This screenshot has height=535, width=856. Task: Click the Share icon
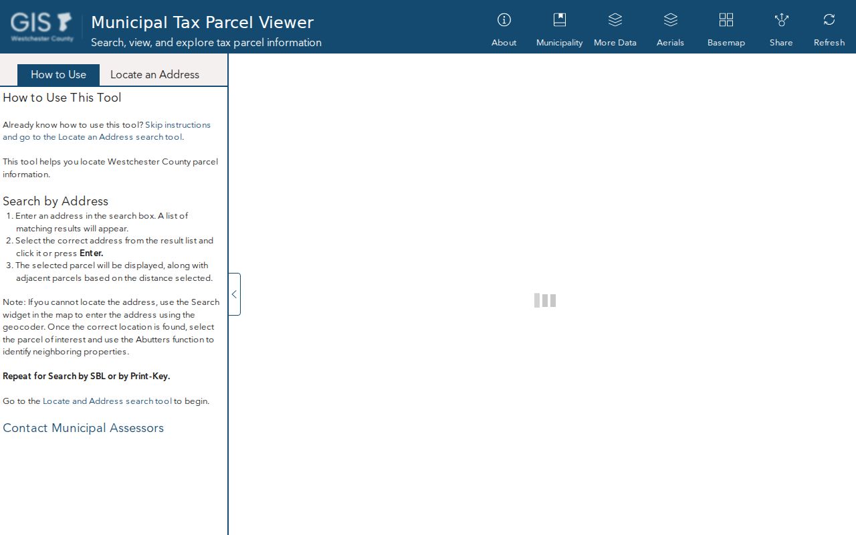tap(781, 20)
